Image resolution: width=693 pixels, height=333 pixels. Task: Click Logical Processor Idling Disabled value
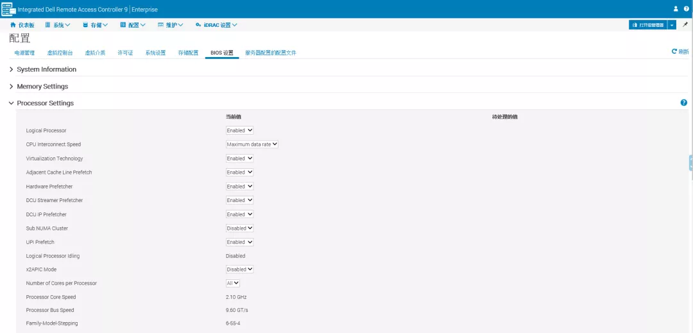coord(235,256)
